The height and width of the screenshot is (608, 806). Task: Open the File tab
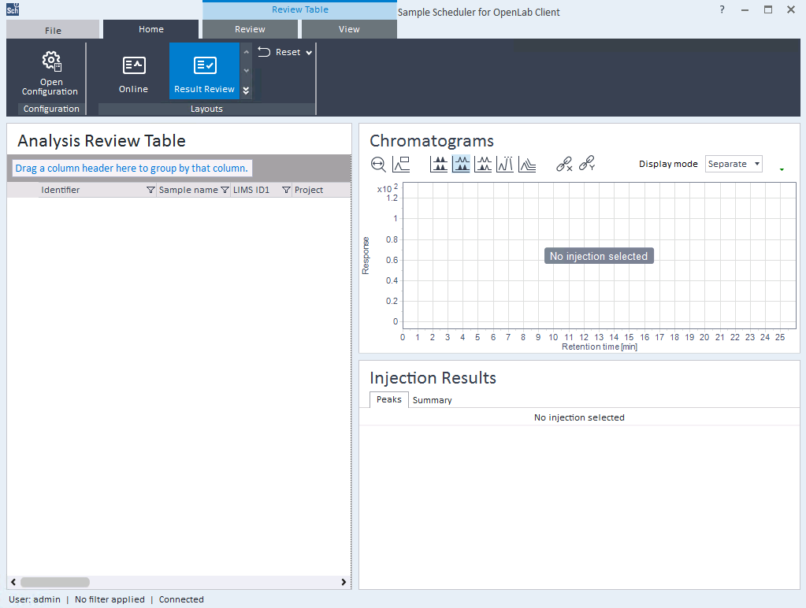[53, 30]
